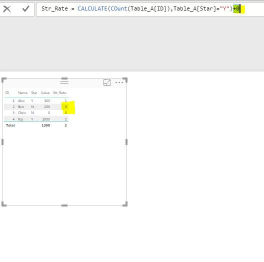Commit the formula with checkmark icon
This screenshot has height=262, width=264.
click(x=26, y=9)
